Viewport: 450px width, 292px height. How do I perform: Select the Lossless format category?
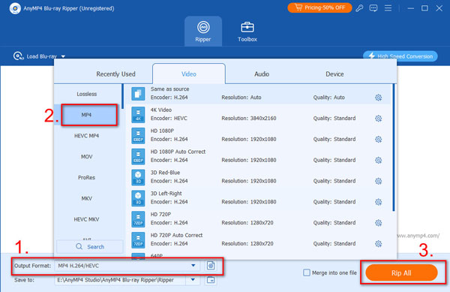coord(87,94)
